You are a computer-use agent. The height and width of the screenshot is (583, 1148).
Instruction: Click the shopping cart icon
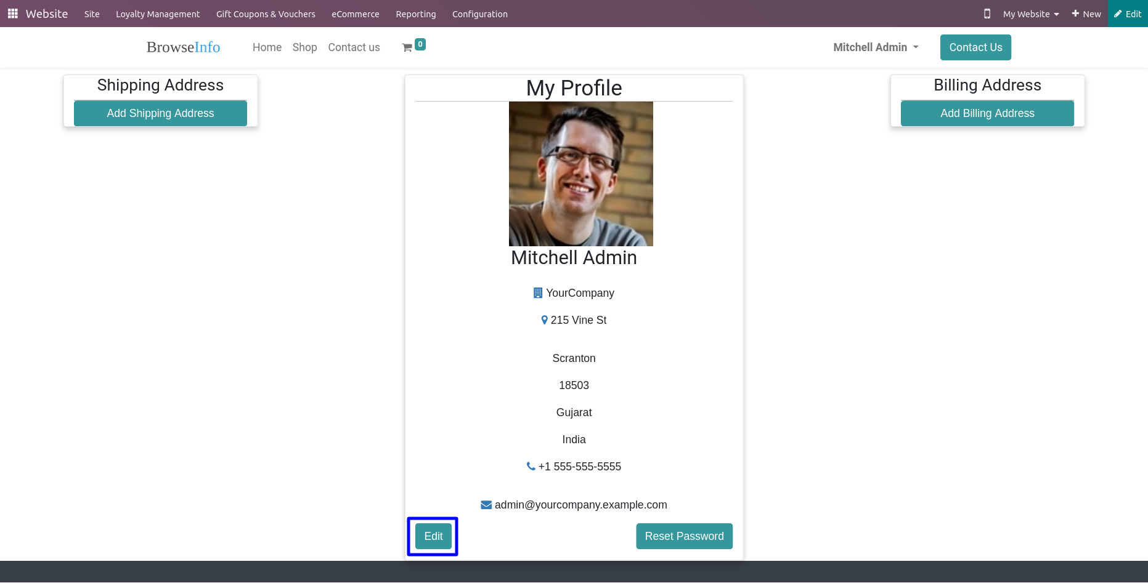[x=407, y=47]
